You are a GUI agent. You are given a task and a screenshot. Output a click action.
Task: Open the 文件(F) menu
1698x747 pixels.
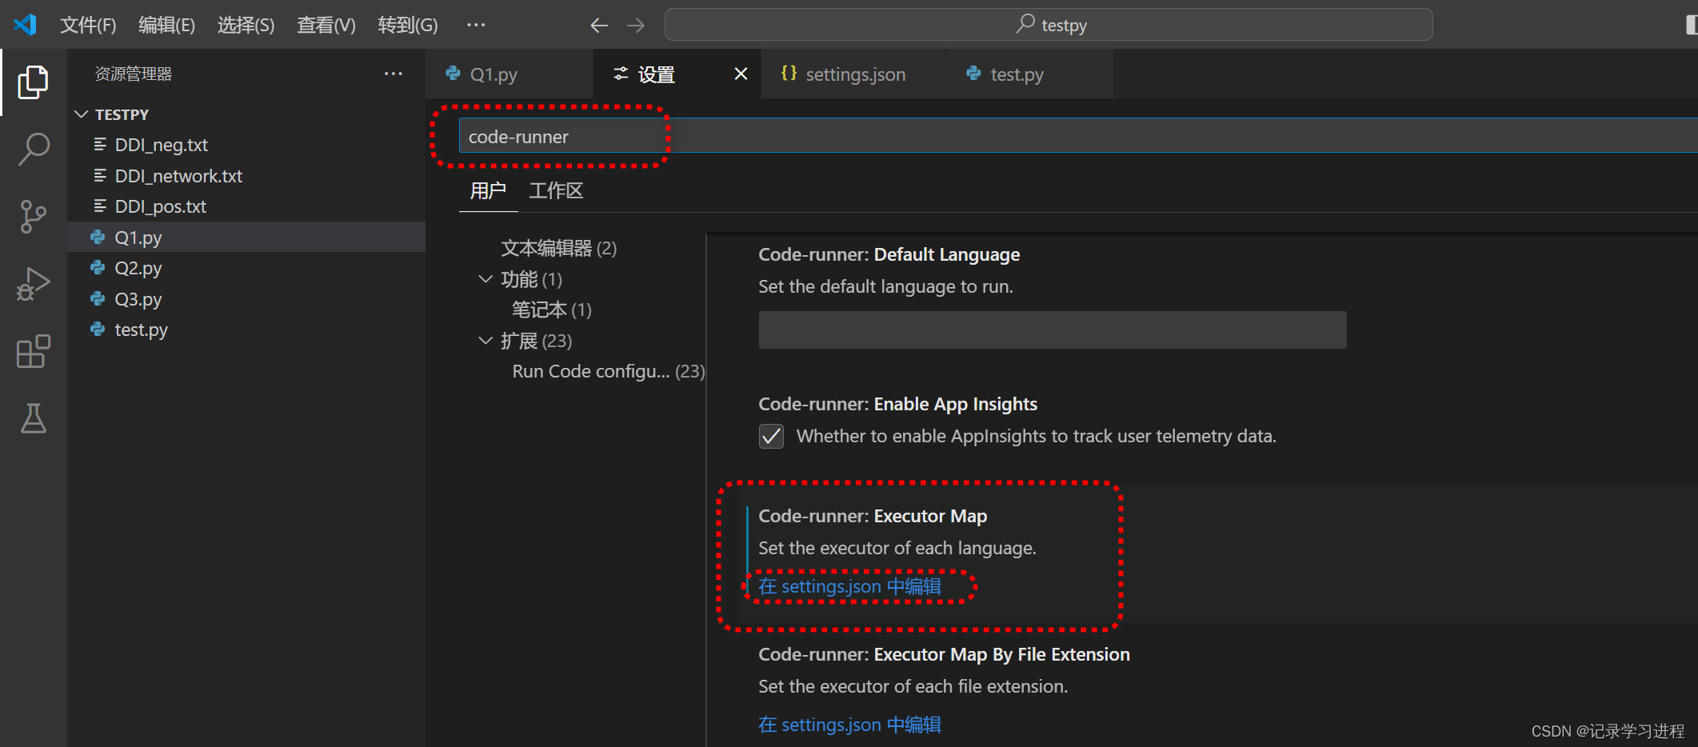[x=88, y=25]
